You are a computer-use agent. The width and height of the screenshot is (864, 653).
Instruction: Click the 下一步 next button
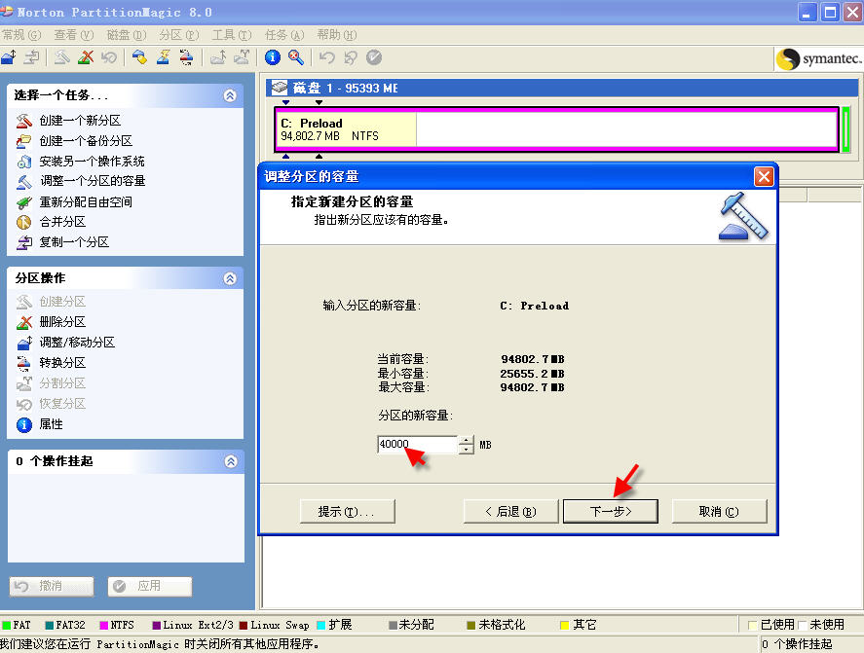point(611,512)
